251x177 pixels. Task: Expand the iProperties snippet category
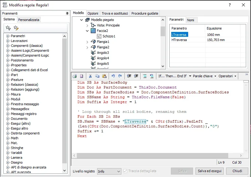[8, 65]
